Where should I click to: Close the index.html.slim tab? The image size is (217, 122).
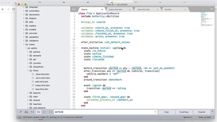coord(130,9)
